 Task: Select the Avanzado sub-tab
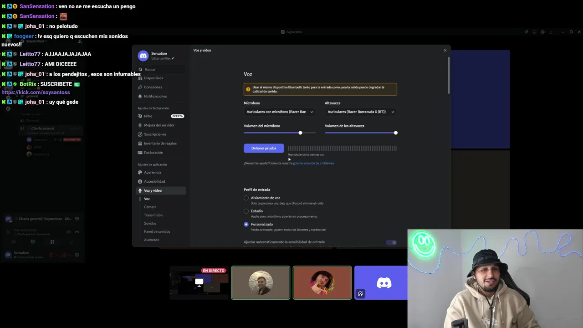(152, 240)
